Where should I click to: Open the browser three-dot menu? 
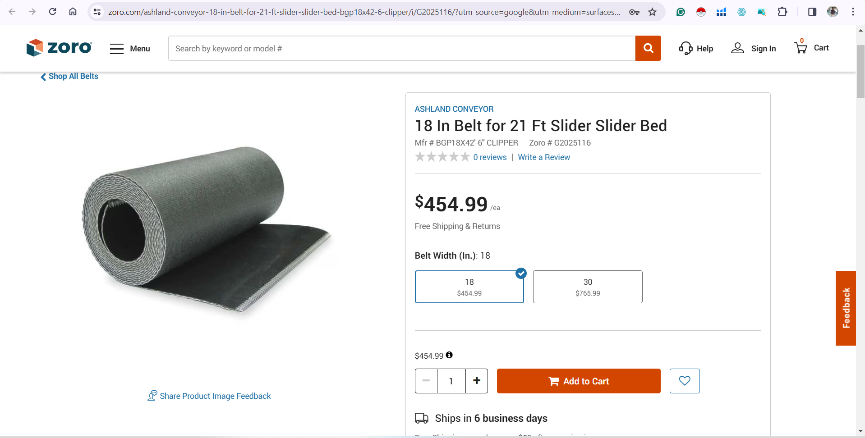tap(853, 12)
